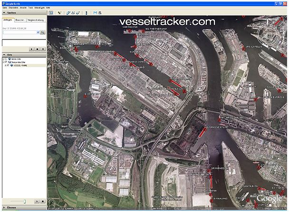Viewport: 289px width, 212px height.
Task: Uncheck the VESSEL KML checkbox
Action: point(8,65)
